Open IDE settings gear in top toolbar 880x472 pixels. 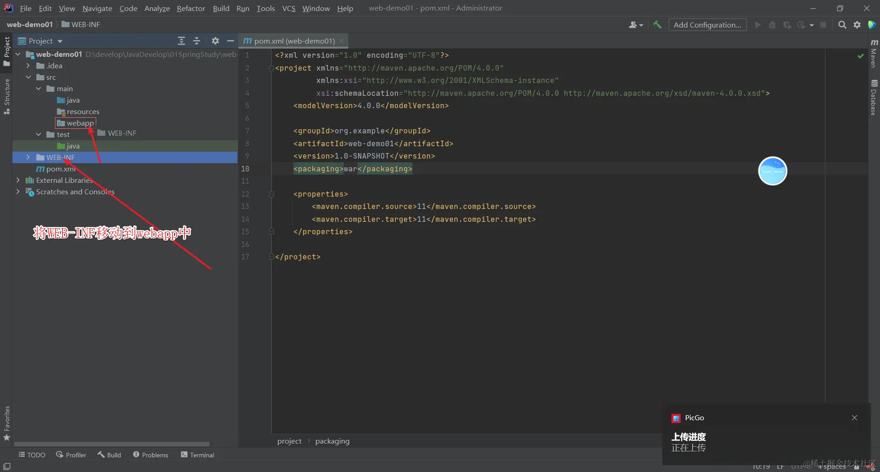857,25
